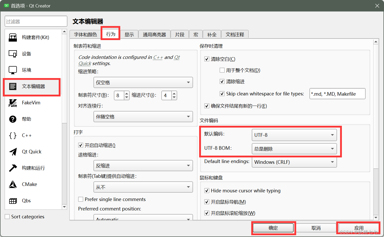Toggle the 清除缩进 checkbox
Screen dimensions: 384x237
(x=222, y=81)
